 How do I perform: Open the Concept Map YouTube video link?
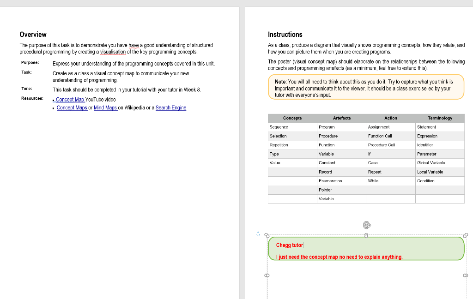(x=69, y=99)
